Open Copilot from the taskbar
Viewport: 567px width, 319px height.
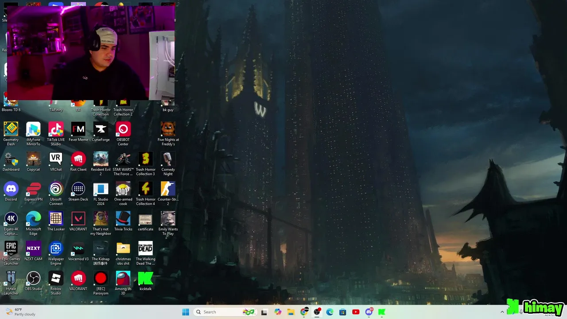pos(278,312)
